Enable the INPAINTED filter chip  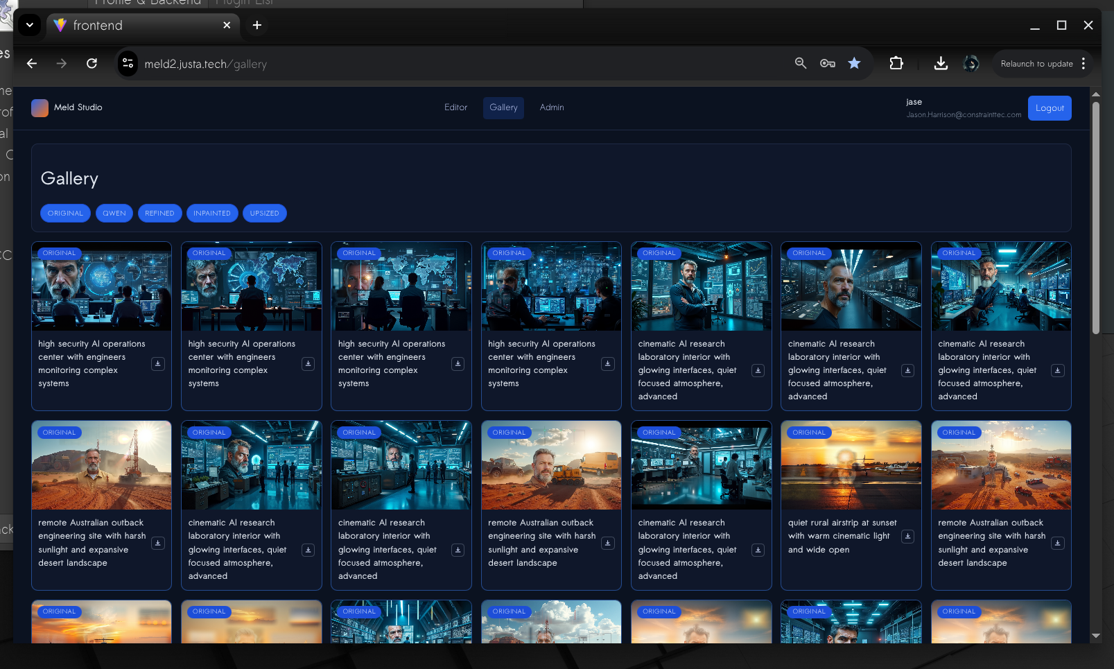(x=212, y=213)
